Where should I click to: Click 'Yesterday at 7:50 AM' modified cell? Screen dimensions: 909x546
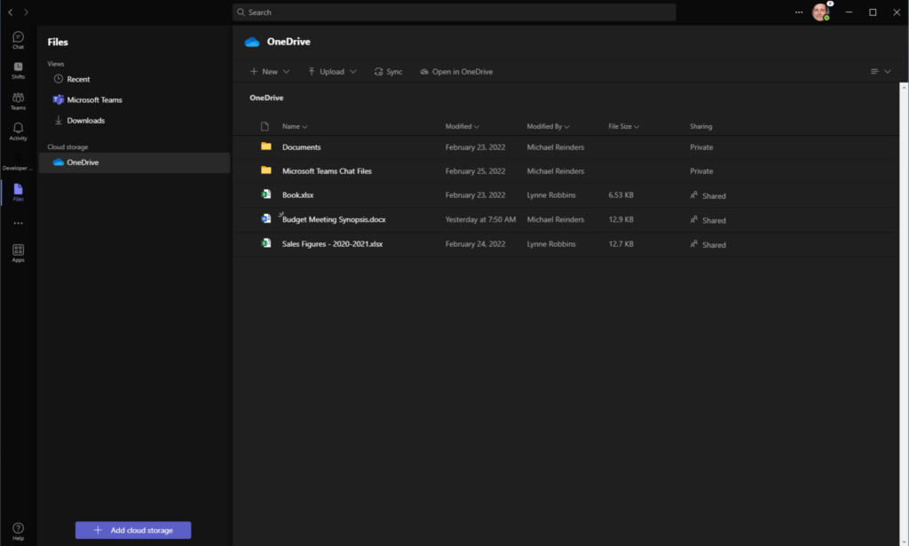[x=480, y=219]
